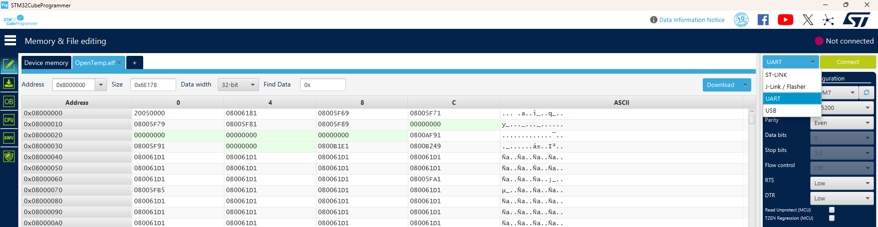
Task: Click the Find Data input field
Action: click(x=323, y=85)
